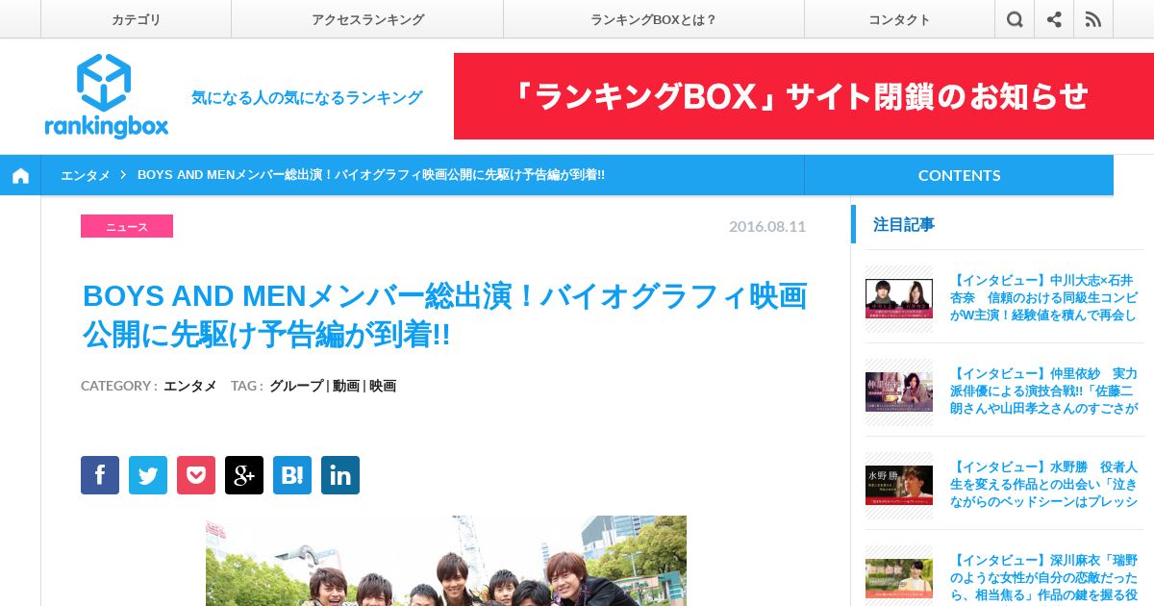Click the 2016.08.11 date text
This screenshot has height=606, width=1154.
point(767,226)
